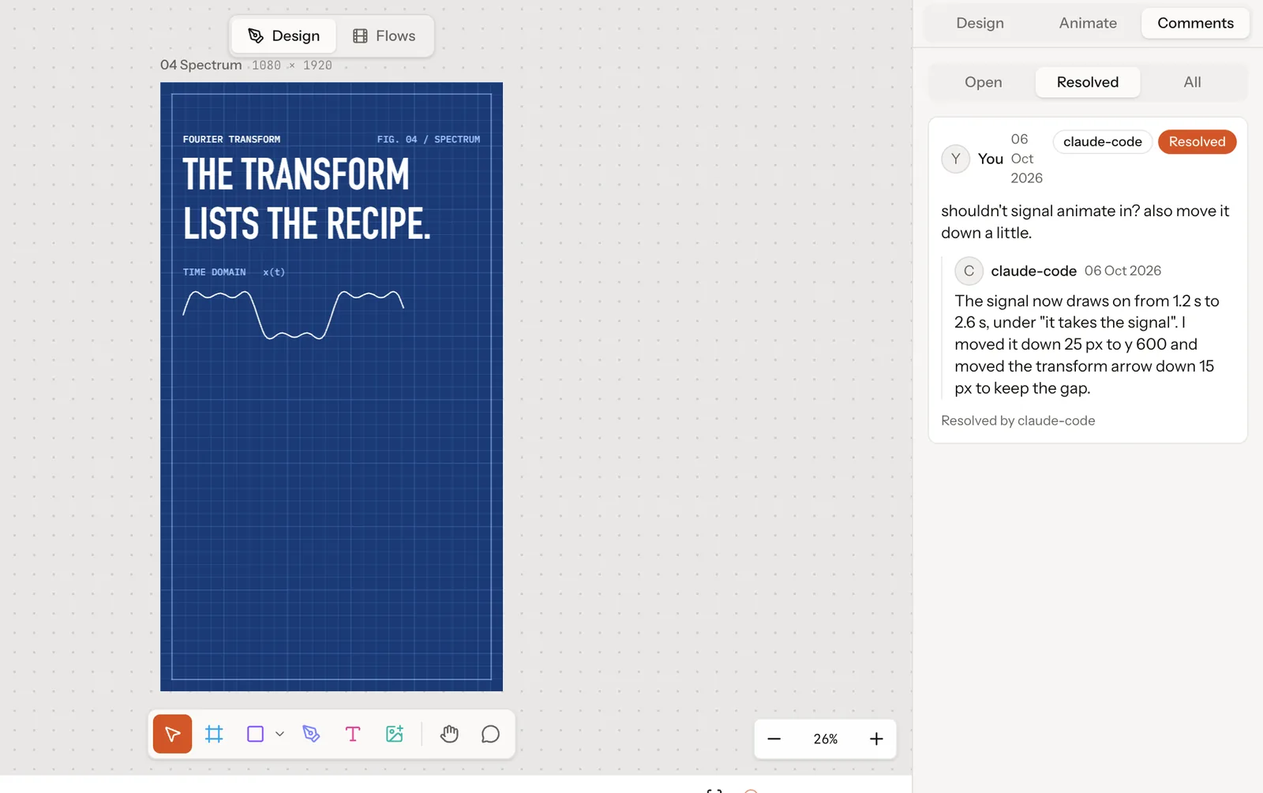The image size is (1263, 793).
Task: Click the claude-code tag chip
Action: 1102,142
